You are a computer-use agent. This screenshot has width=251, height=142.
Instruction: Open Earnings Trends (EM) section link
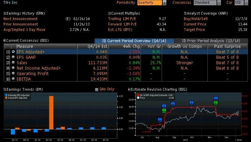[23, 89]
